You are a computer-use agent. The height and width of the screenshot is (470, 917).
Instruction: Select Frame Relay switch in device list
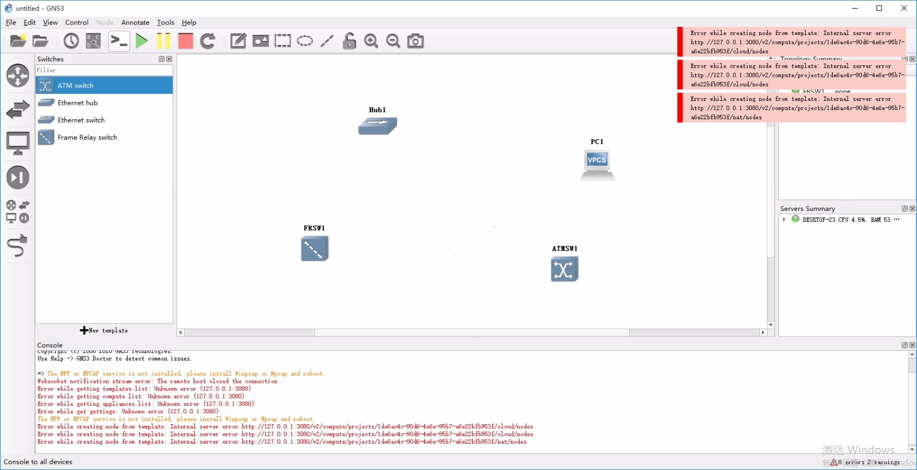[87, 138]
